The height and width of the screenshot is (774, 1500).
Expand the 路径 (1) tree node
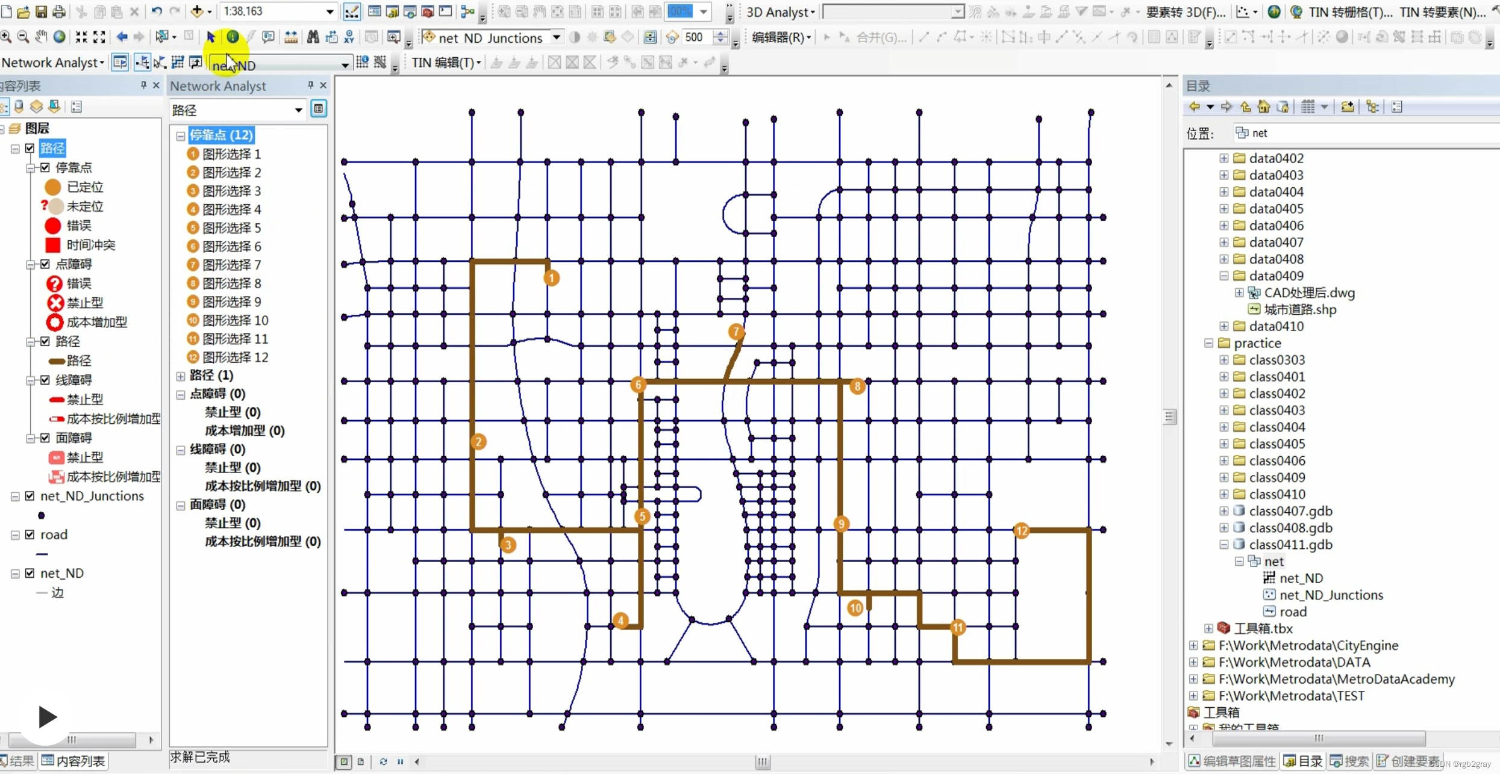pos(181,376)
